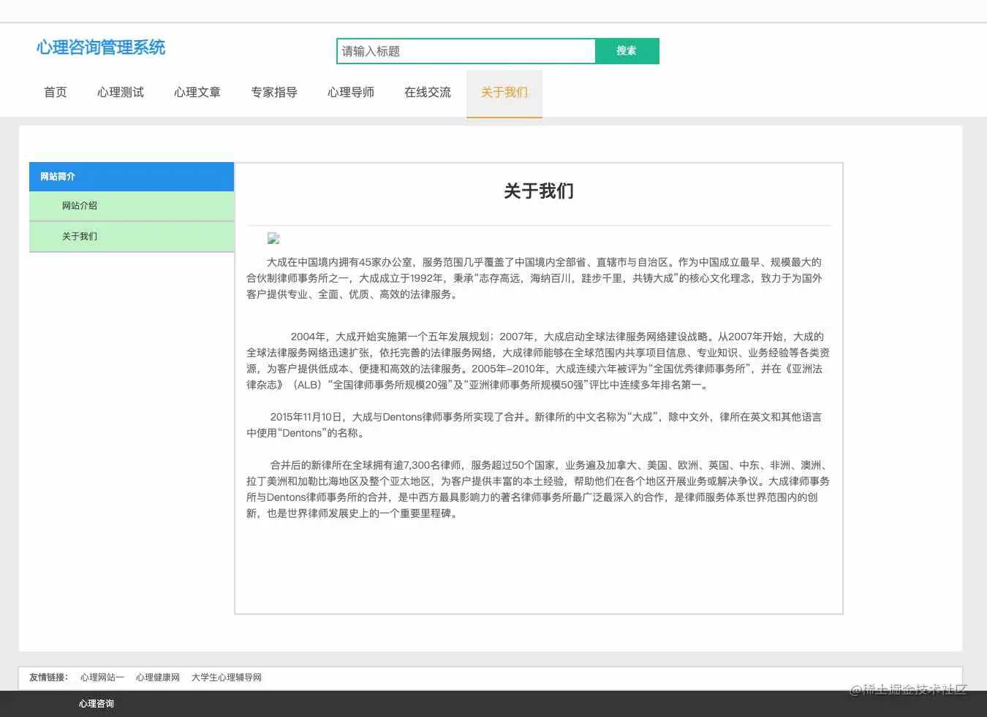Image resolution: width=987 pixels, height=717 pixels.
Task: Click the green 搜索 button
Action: pos(627,51)
